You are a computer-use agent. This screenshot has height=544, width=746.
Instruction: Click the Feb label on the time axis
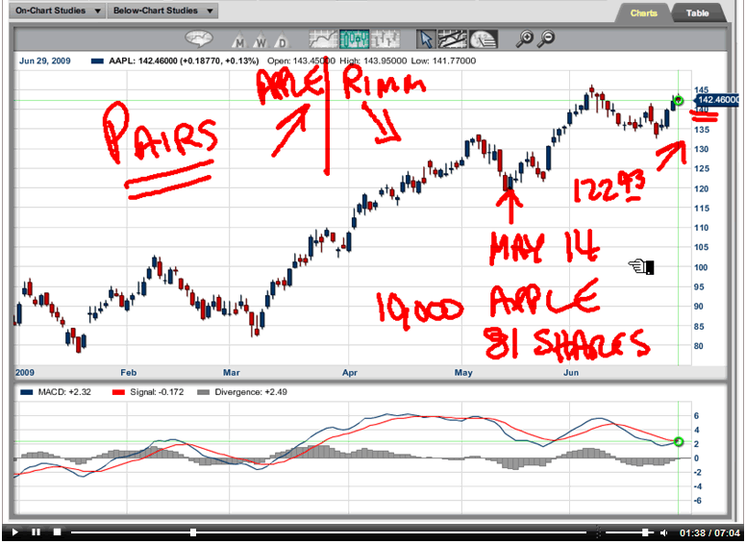tap(129, 373)
